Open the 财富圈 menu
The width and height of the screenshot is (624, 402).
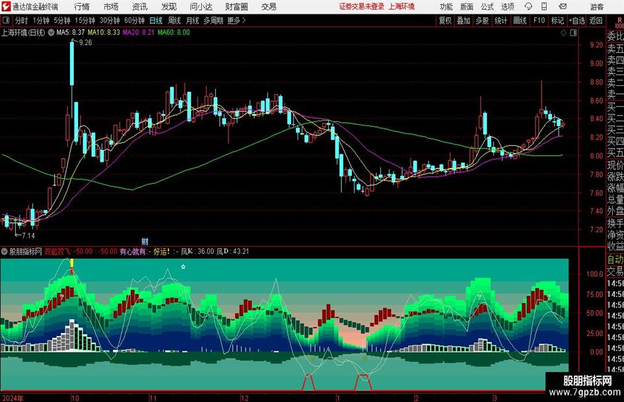(x=236, y=7)
